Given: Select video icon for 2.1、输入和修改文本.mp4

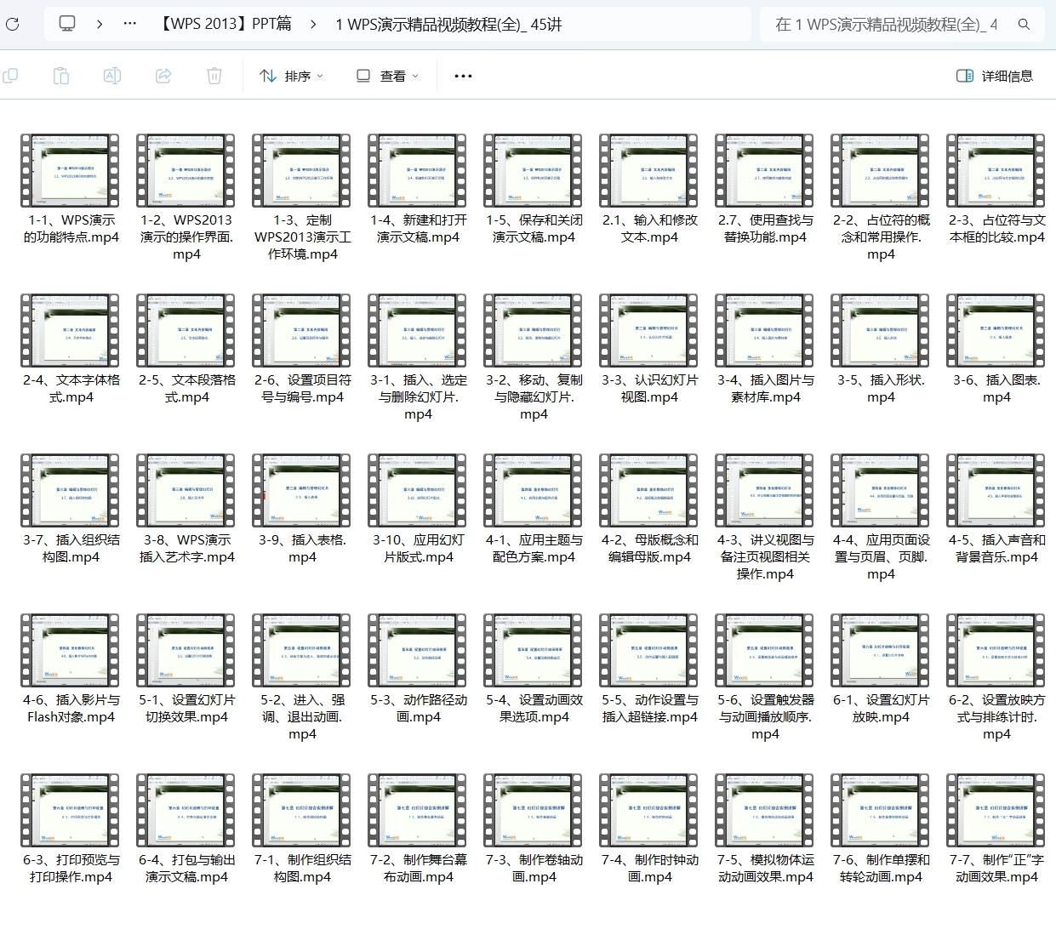Looking at the screenshot, I should point(649,171).
